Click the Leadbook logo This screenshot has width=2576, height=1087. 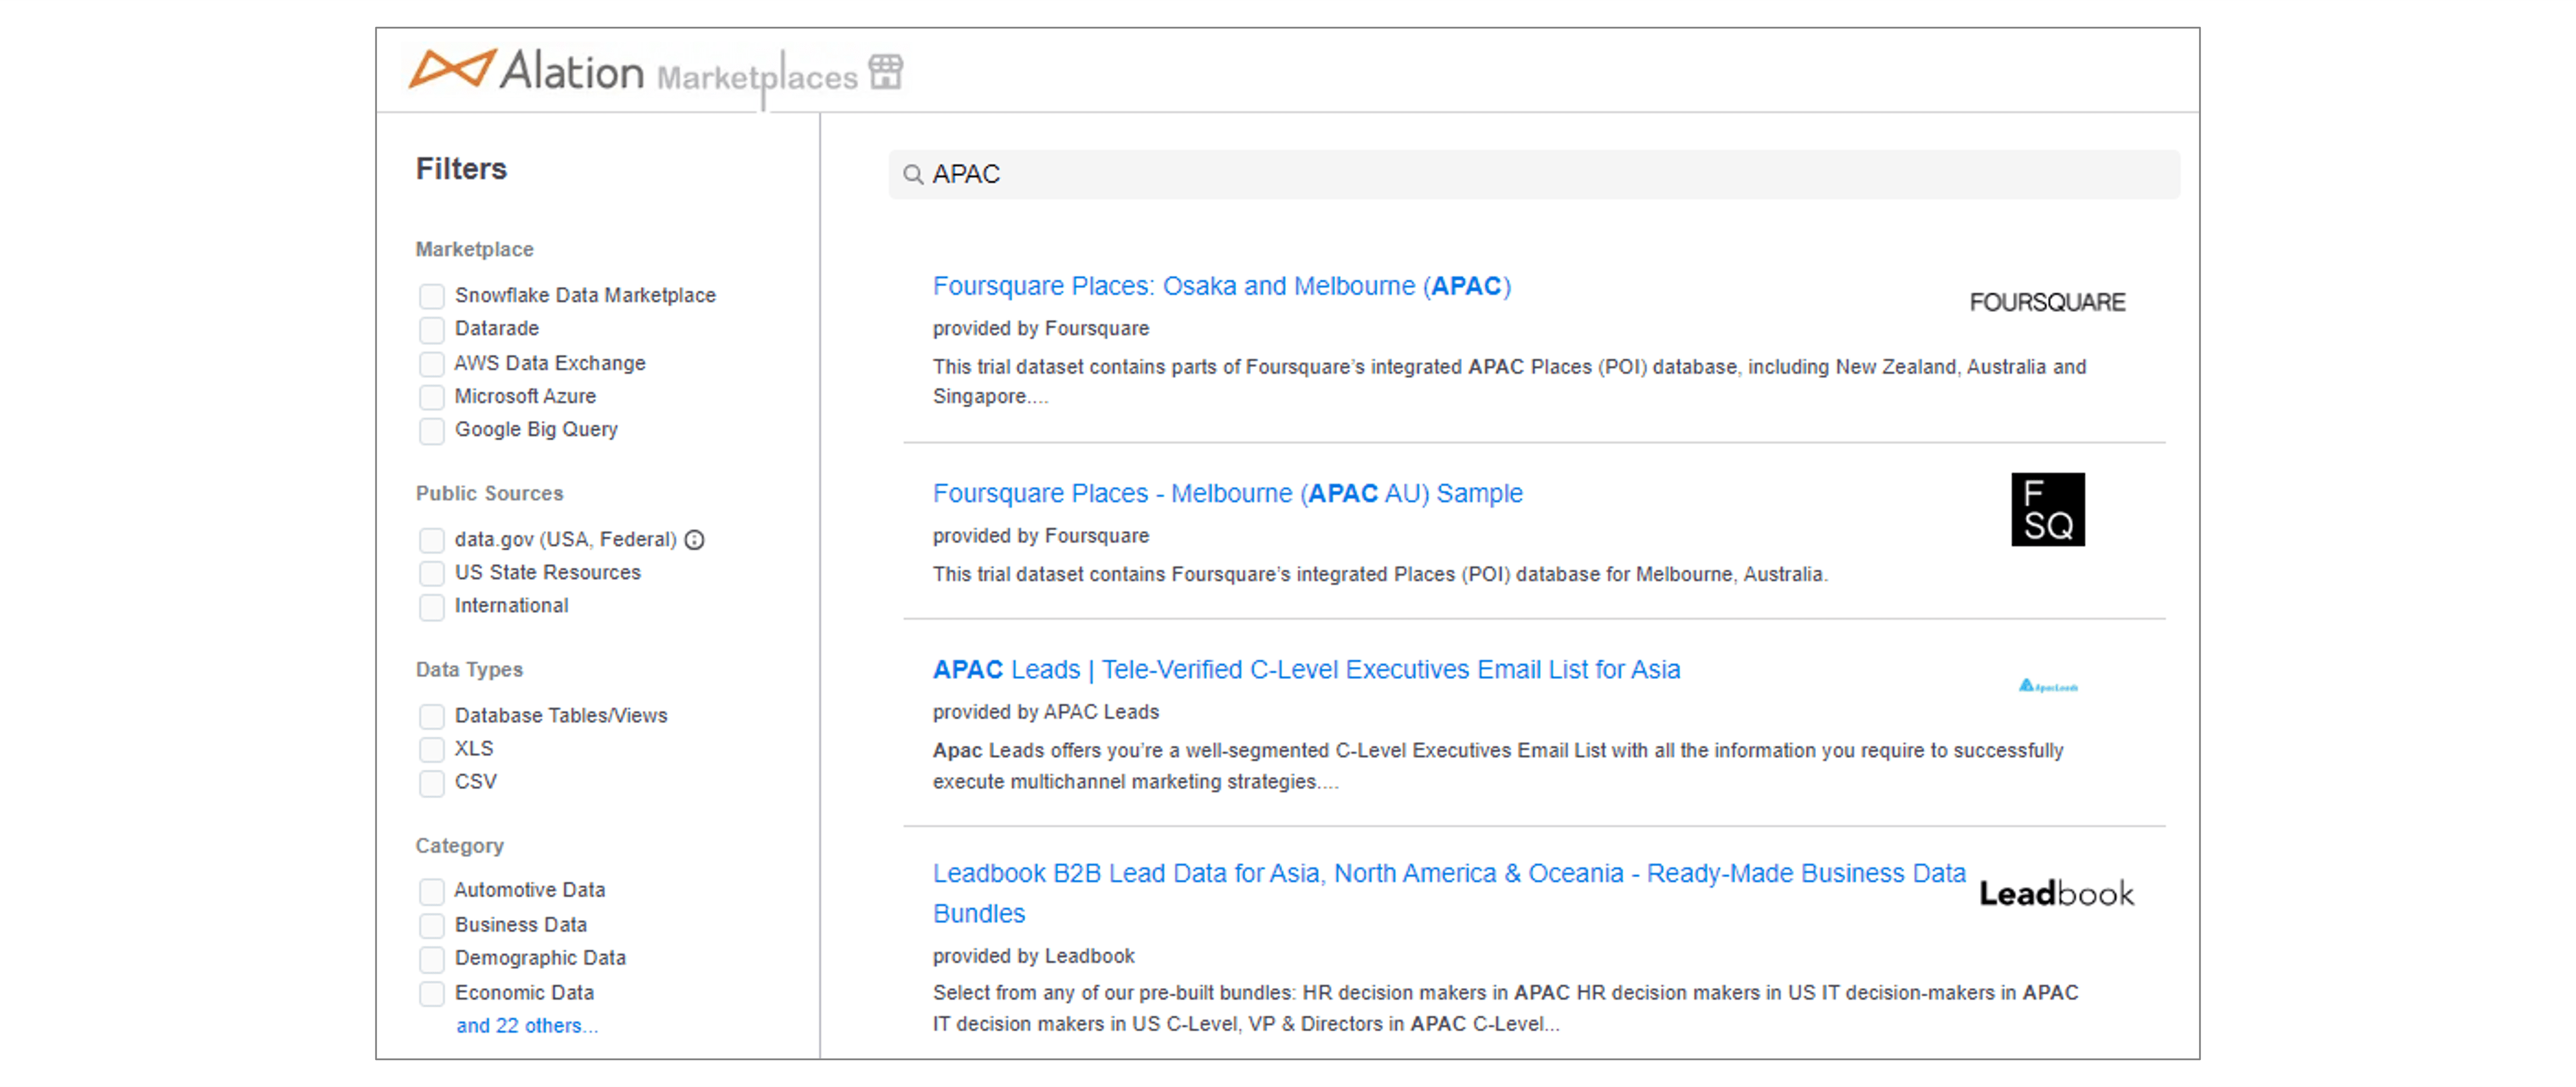(2056, 893)
